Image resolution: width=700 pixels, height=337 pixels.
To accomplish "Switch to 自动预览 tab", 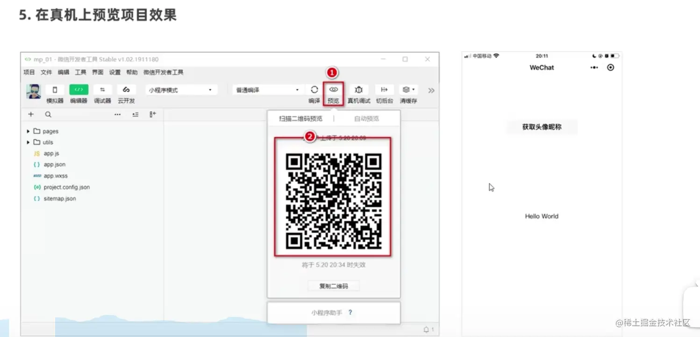I will click(x=366, y=119).
